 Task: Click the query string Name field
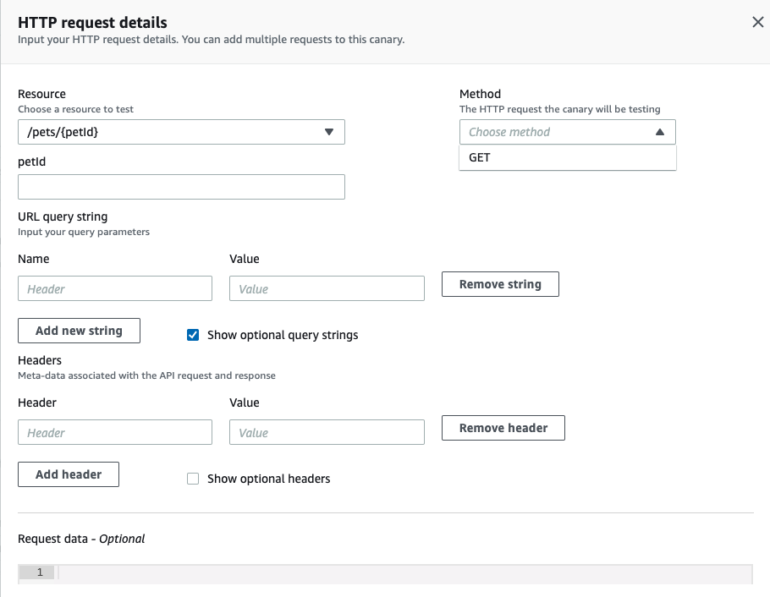(x=115, y=288)
